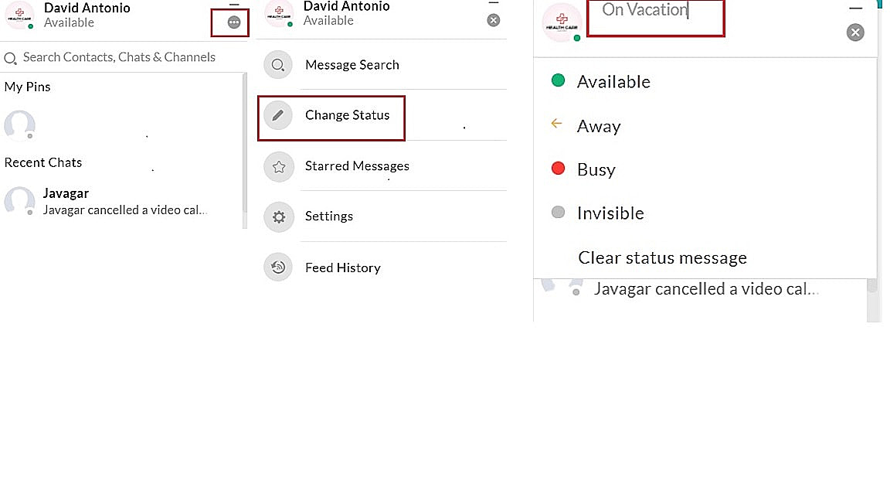890x501 pixels.
Task: Expand the Recent Chats section
Action: click(43, 162)
